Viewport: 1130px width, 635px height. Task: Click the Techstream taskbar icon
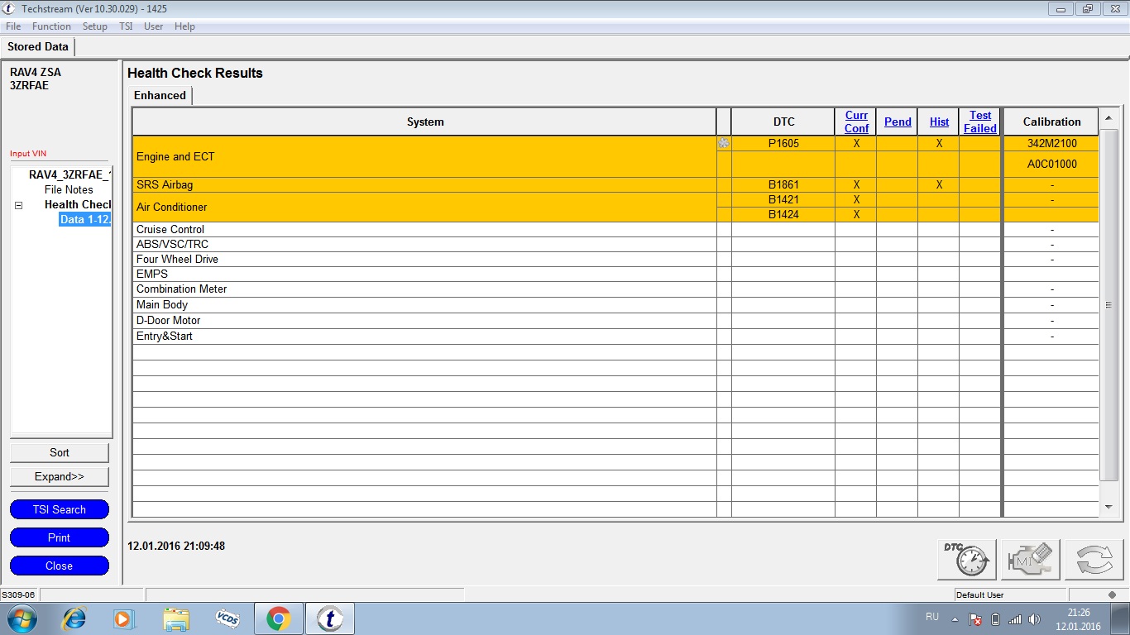pyautogui.click(x=330, y=618)
